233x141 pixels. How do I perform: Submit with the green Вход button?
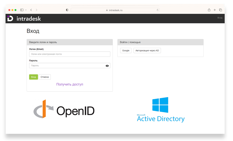34,77
